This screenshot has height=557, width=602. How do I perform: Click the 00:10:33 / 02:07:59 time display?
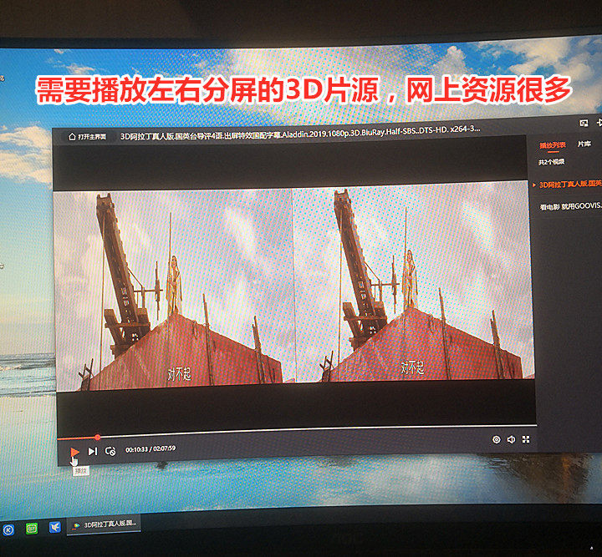(x=150, y=449)
